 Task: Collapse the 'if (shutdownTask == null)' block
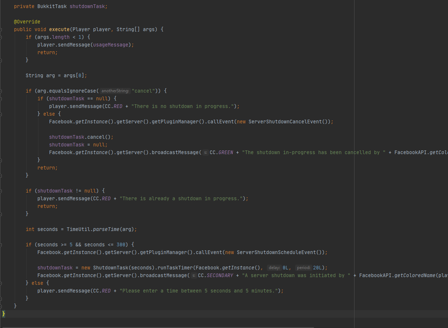click(1, 98)
